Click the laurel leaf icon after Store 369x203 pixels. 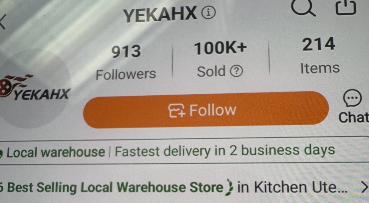click(x=229, y=187)
